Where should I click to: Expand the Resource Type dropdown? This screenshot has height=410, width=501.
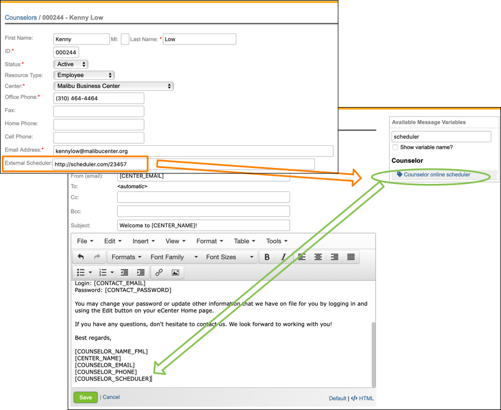tap(84, 75)
